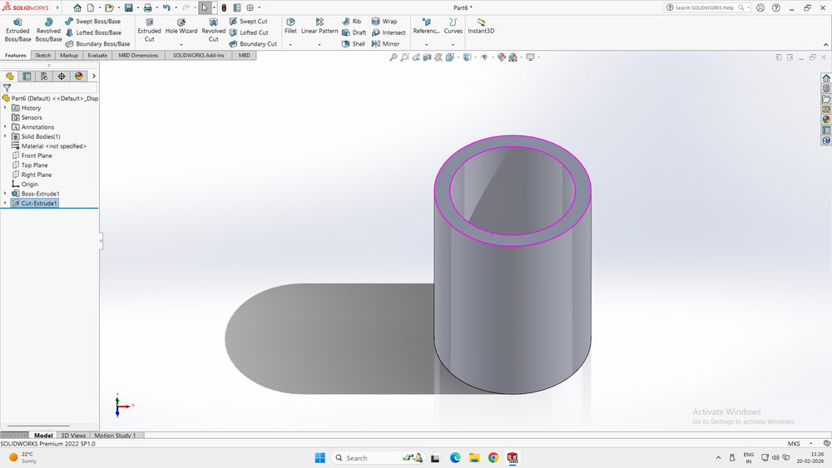Click the Save icon
Image resolution: width=832 pixels, height=468 pixels.
coord(128,7)
